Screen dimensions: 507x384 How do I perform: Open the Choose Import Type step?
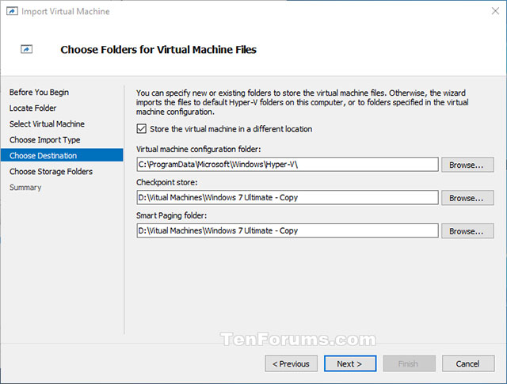pos(44,139)
